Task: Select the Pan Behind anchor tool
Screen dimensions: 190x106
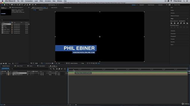Action: [15, 5]
